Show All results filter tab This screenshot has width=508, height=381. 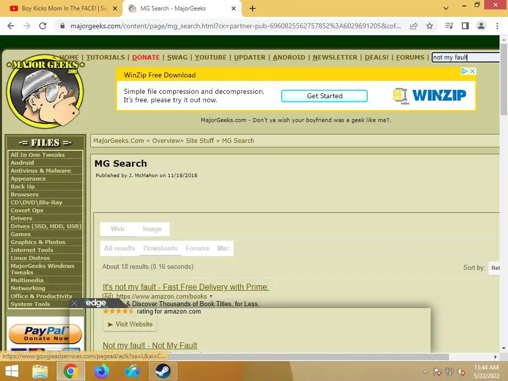[x=120, y=248]
